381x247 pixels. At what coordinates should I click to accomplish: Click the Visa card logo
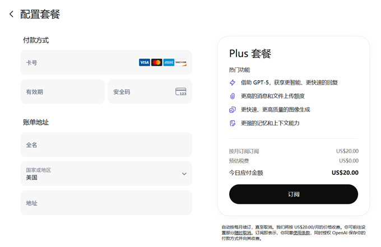pos(145,63)
